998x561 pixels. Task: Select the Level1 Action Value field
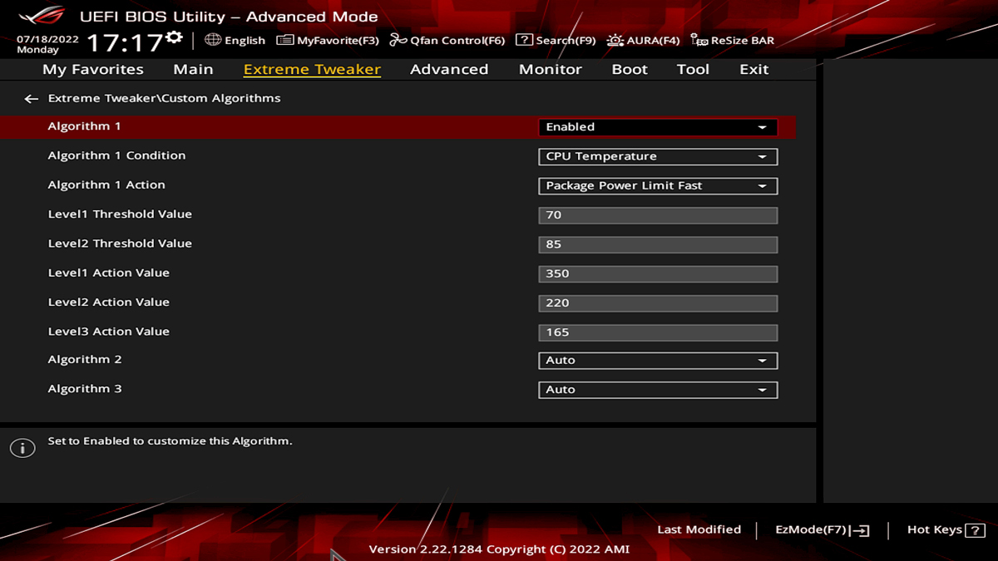click(658, 273)
